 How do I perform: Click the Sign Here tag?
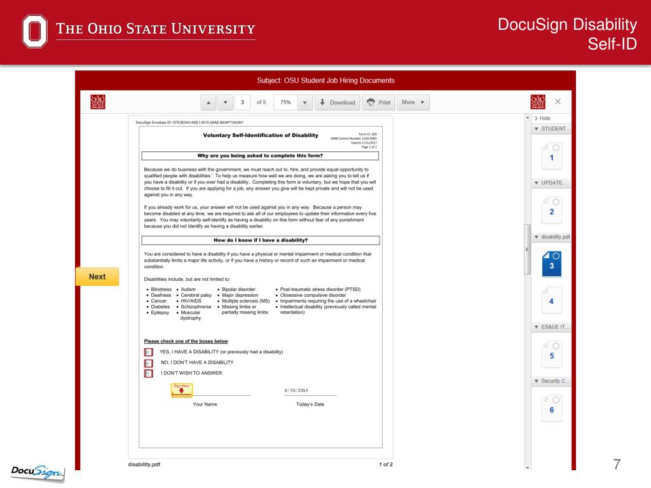coord(181,390)
